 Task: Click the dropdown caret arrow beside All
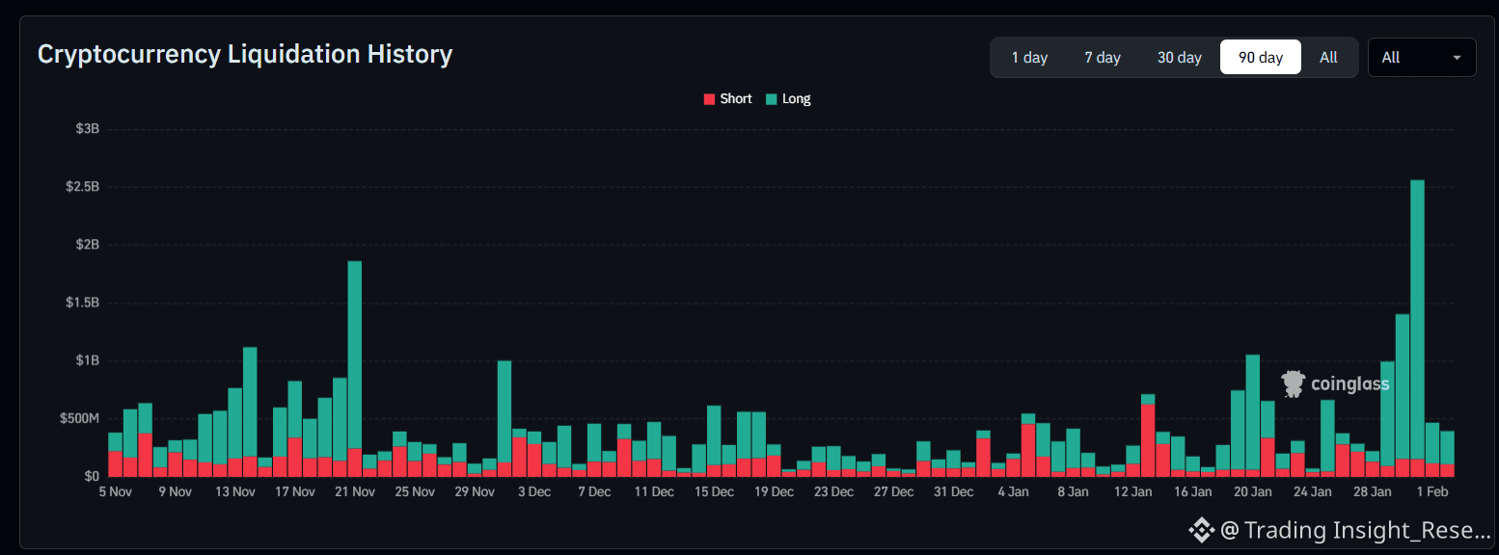pos(1456,58)
